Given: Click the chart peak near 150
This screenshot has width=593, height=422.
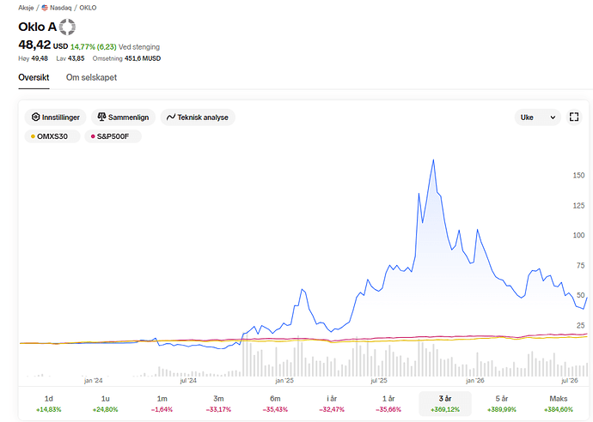Looking at the screenshot, I should [x=433, y=160].
